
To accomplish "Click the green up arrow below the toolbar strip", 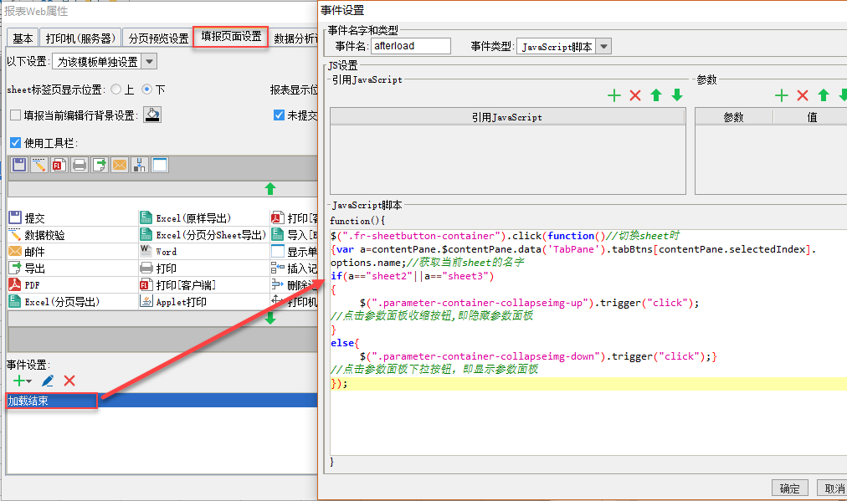I will click(x=270, y=189).
